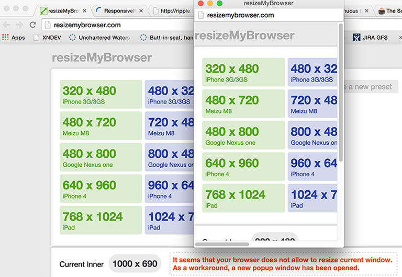Open the Unchartered Waters bookmark

[99, 38]
